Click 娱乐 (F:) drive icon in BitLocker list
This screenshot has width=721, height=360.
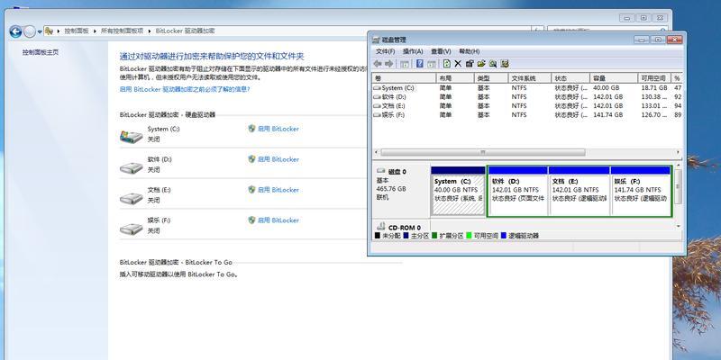(x=131, y=229)
